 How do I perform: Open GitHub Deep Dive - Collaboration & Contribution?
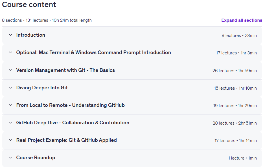pyautogui.click(x=73, y=123)
